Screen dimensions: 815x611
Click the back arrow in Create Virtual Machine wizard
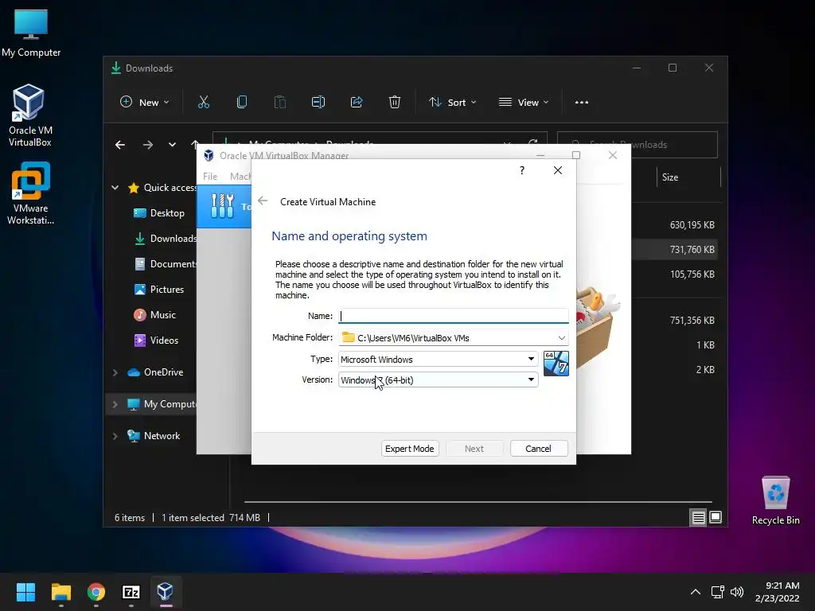tap(263, 201)
